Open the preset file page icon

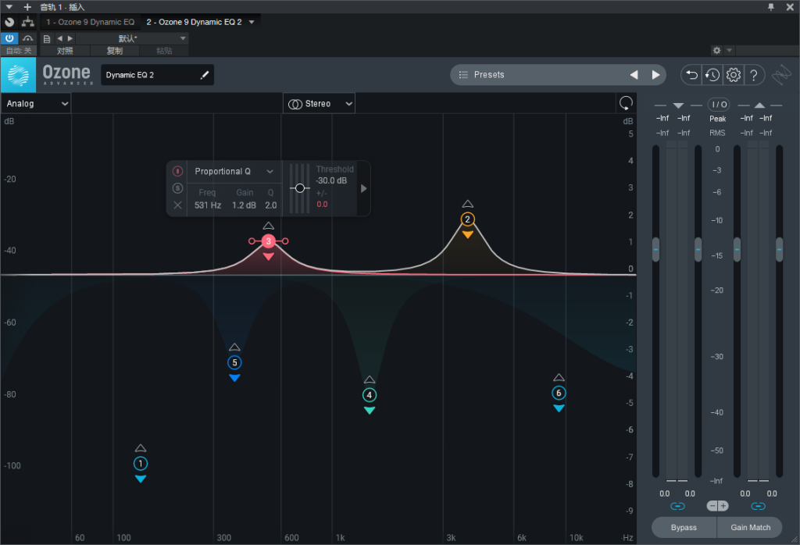click(x=47, y=39)
